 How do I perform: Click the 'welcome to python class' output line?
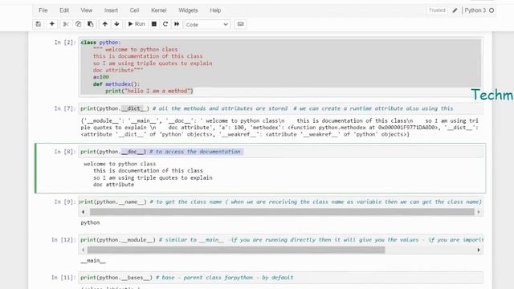coord(120,164)
